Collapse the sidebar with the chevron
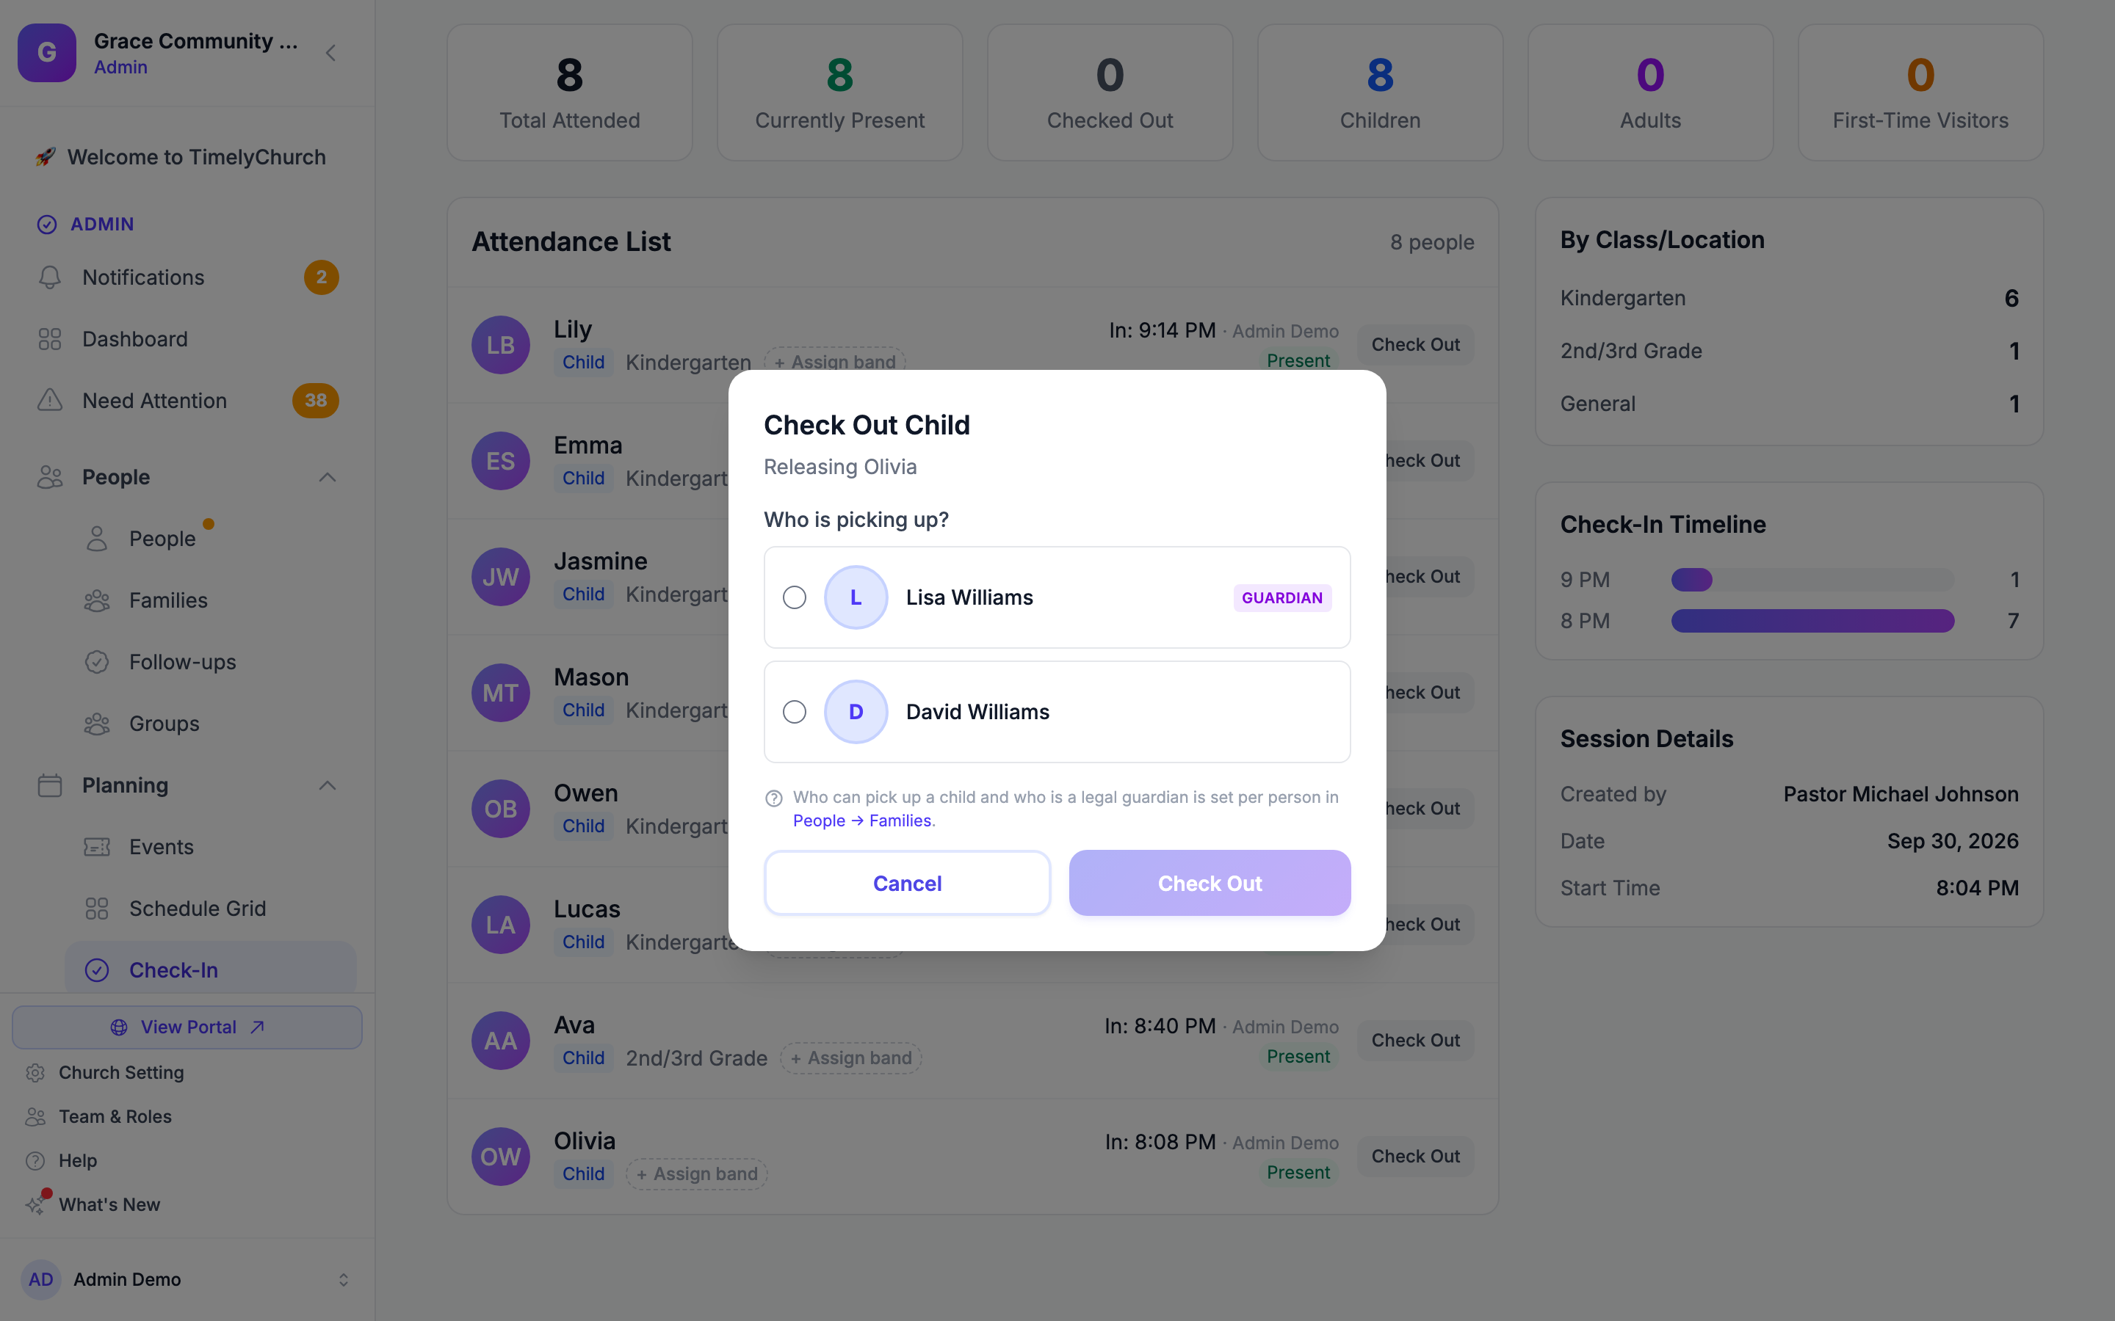Viewport: 2115px width, 1321px height. tap(330, 52)
